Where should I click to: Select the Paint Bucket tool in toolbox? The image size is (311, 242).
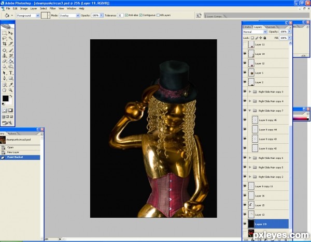[x=10, y=61]
